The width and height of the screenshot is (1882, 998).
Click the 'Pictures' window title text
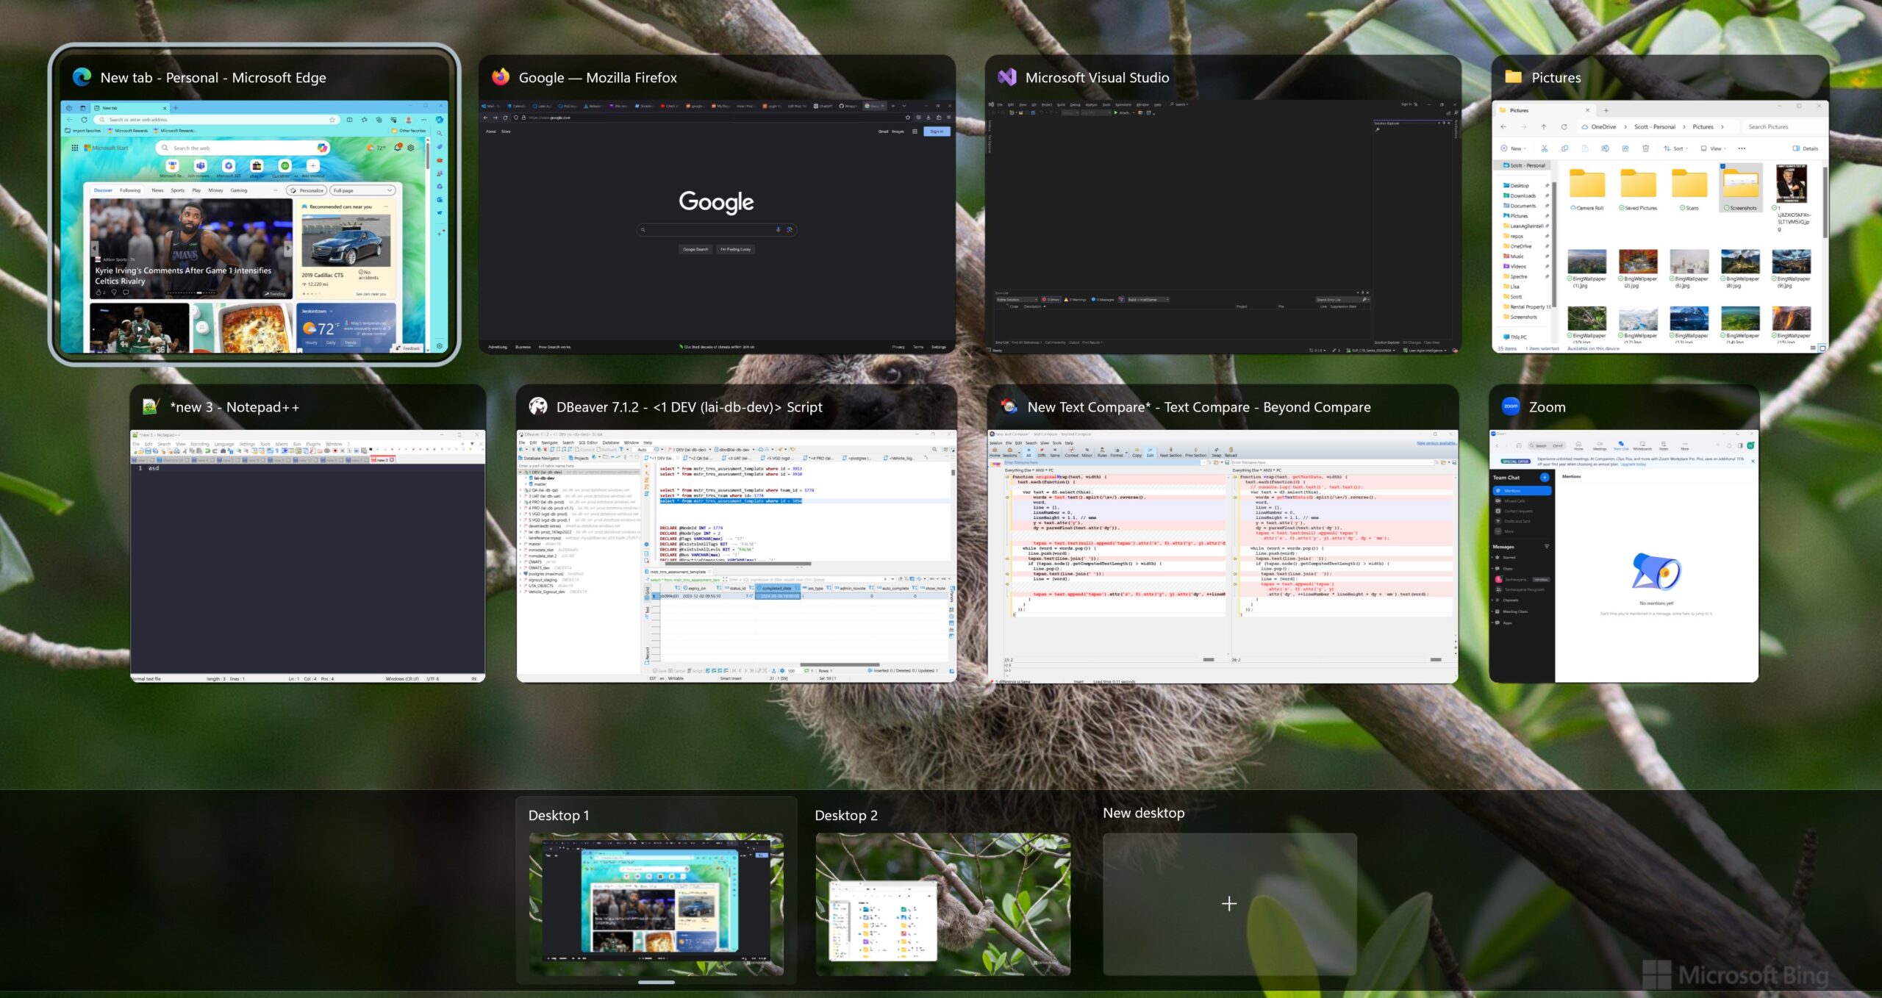(1556, 78)
